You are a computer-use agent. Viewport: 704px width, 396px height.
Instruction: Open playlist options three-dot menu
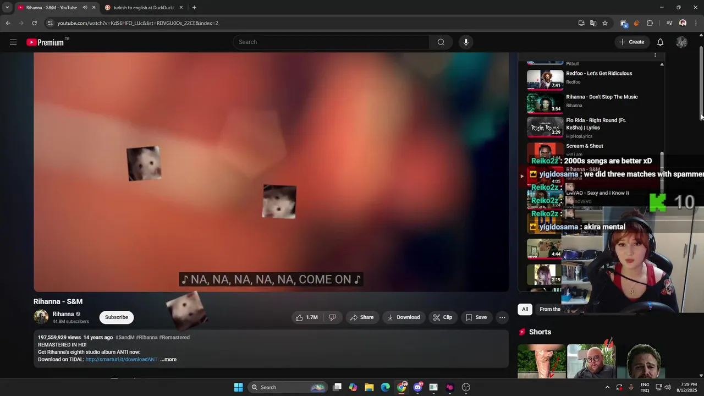[654, 55]
